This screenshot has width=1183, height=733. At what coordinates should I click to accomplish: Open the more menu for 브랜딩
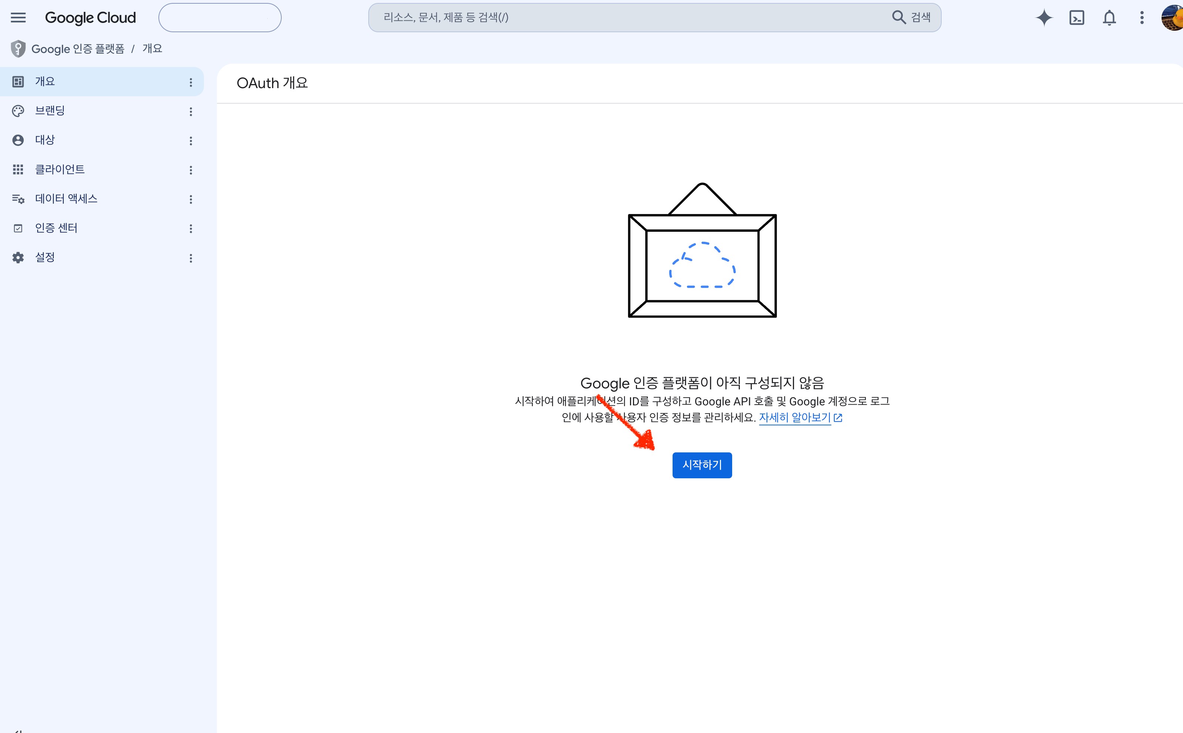191,111
